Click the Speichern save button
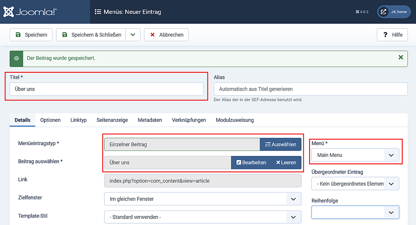The image size is (416, 225). click(31, 35)
